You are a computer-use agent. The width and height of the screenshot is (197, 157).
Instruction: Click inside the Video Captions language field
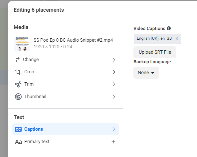[157, 39]
